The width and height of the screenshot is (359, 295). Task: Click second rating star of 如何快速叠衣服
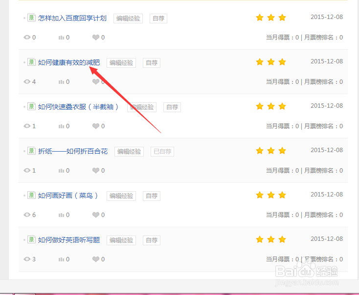[271, 106]
